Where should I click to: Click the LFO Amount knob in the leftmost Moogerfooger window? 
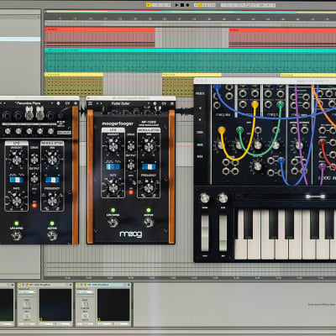(17, 160)
